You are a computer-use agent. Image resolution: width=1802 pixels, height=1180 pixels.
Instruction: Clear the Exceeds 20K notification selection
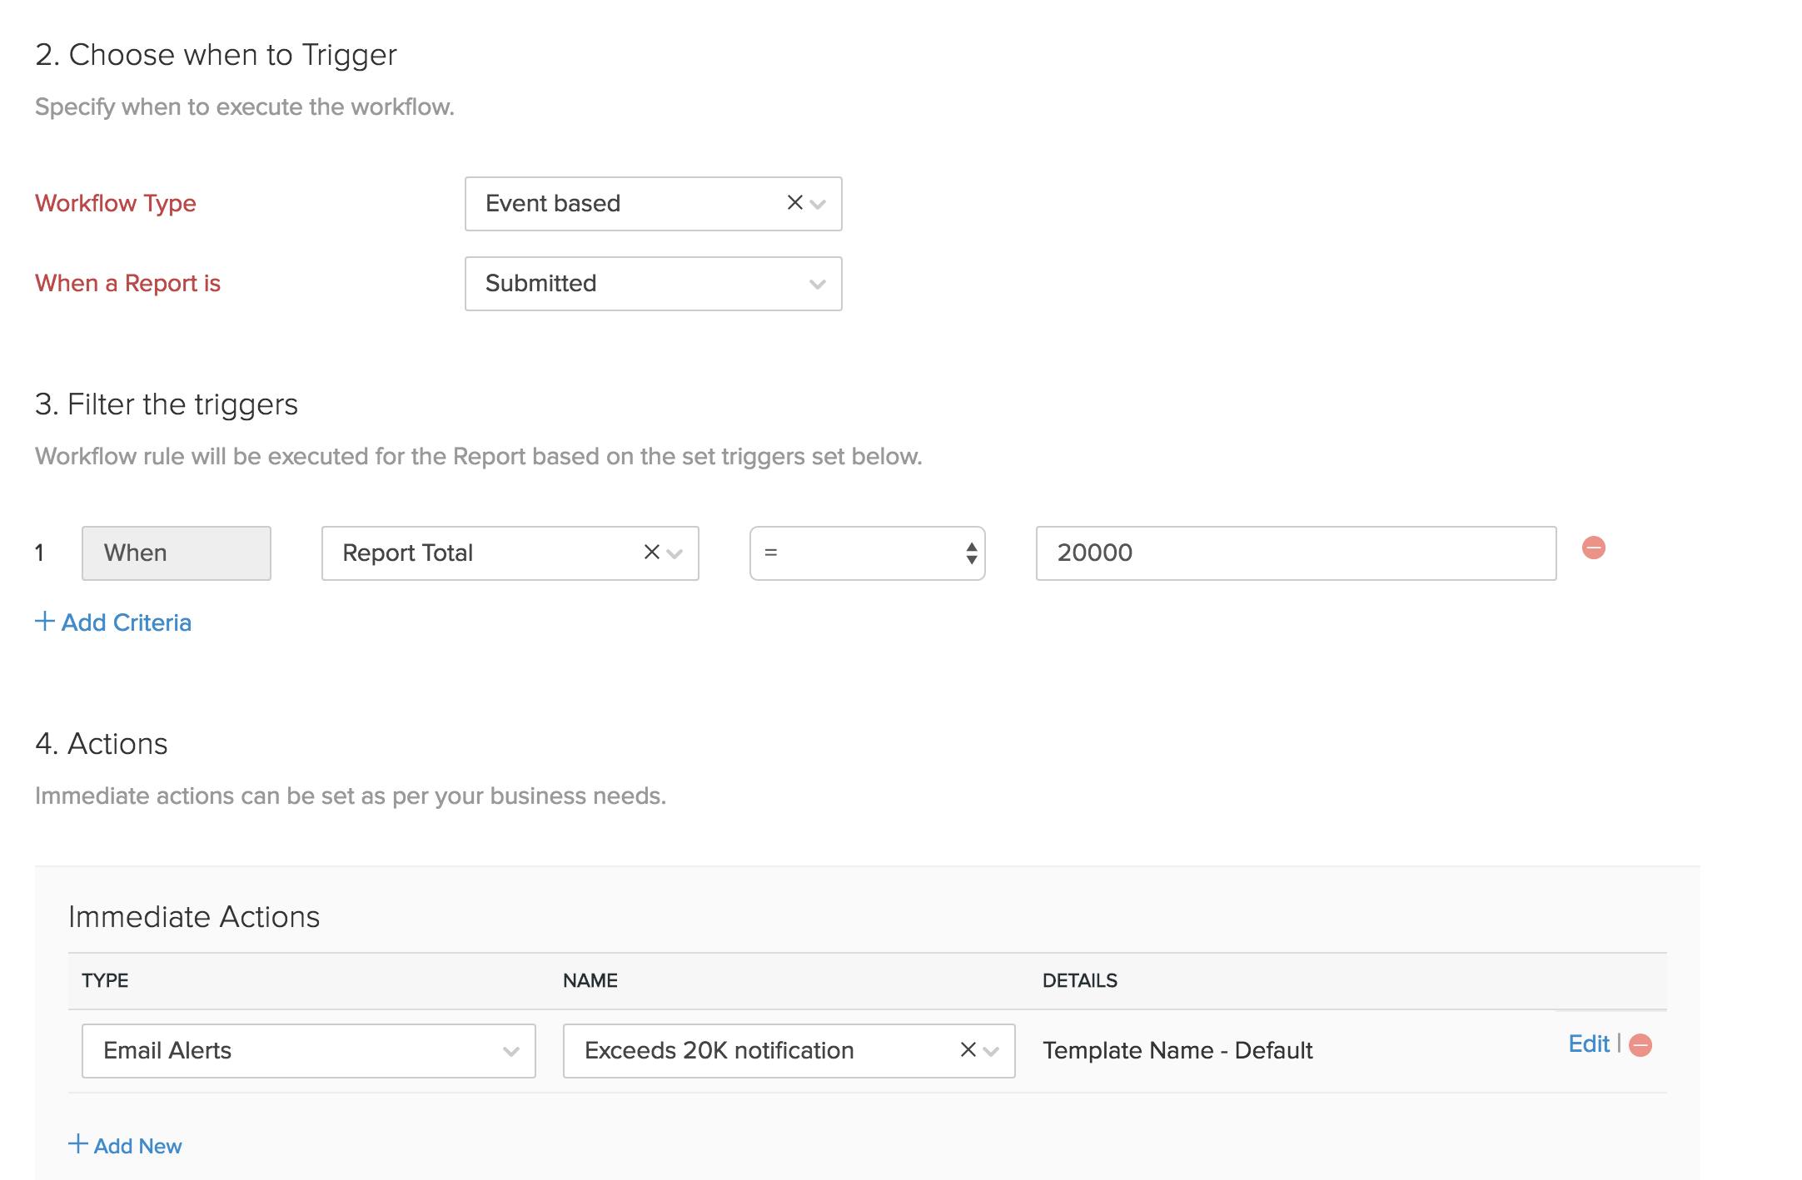click(x=968, y=1050)
